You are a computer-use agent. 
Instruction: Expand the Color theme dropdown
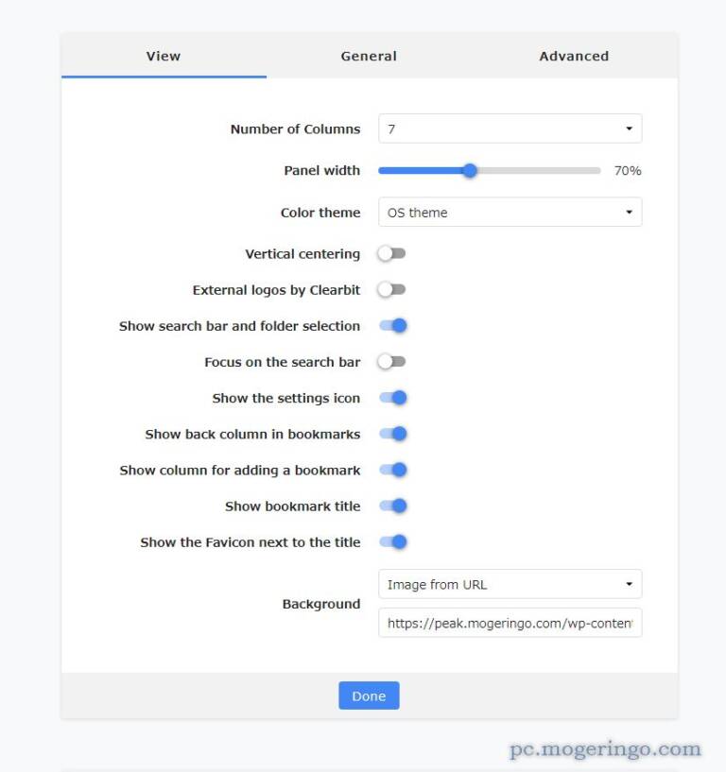click(x=510, y=213)
